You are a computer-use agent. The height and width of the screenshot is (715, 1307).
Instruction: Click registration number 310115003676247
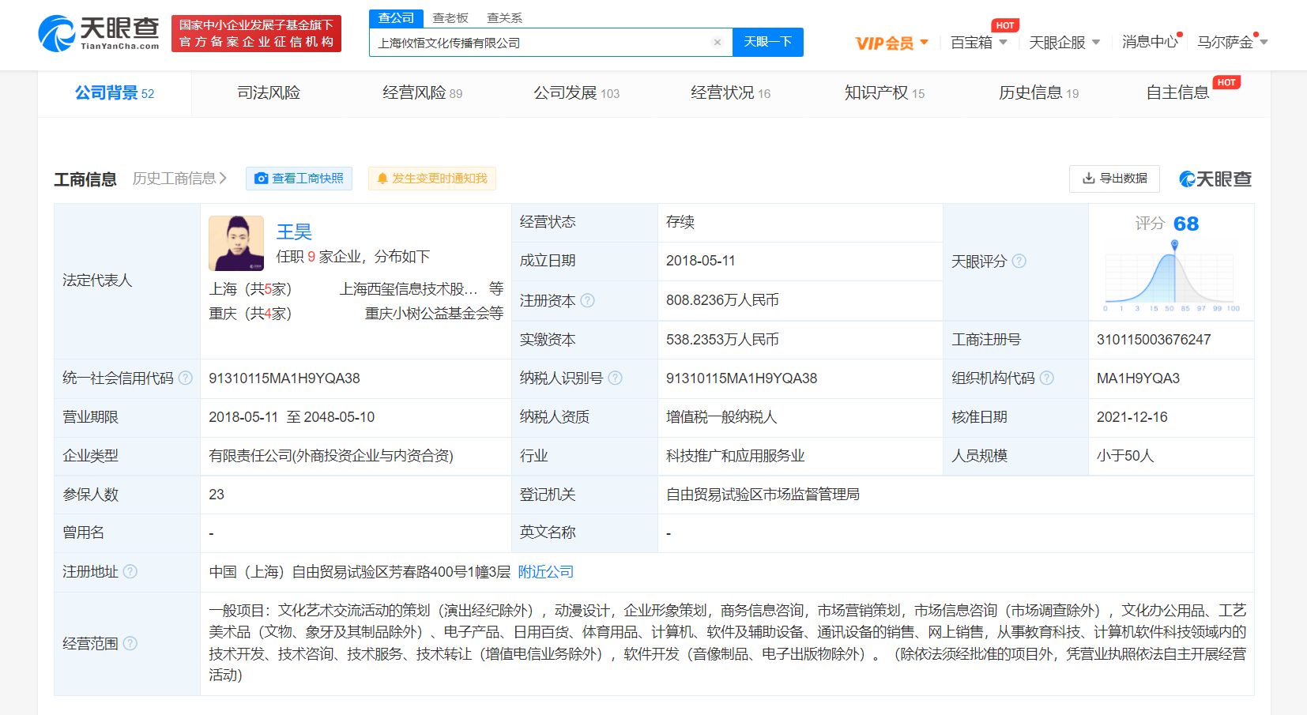[1154, 340]
